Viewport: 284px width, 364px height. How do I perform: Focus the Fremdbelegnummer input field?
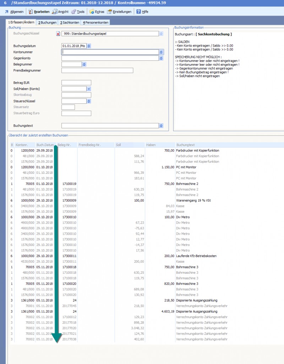click(97, 70)
